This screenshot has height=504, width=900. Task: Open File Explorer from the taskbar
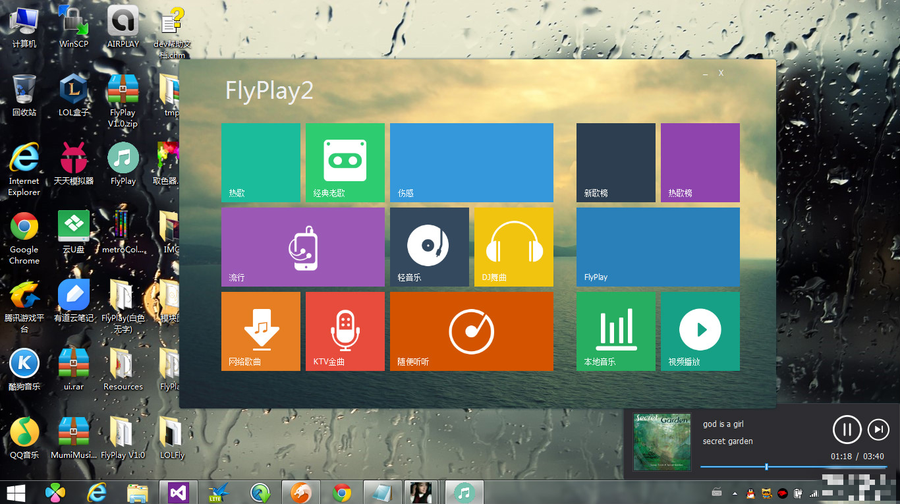tap(138, 492)
